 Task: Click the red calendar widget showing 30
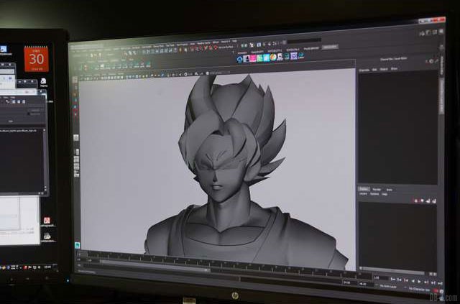pyautogui.click(x=37, y=59)
